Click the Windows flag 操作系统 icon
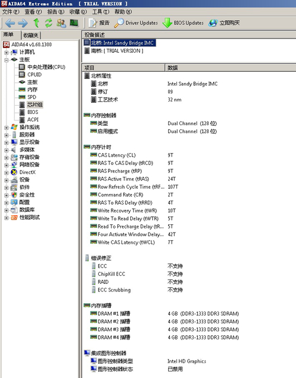The height and width of the screenshot is (378, 296). click(14, 127)
